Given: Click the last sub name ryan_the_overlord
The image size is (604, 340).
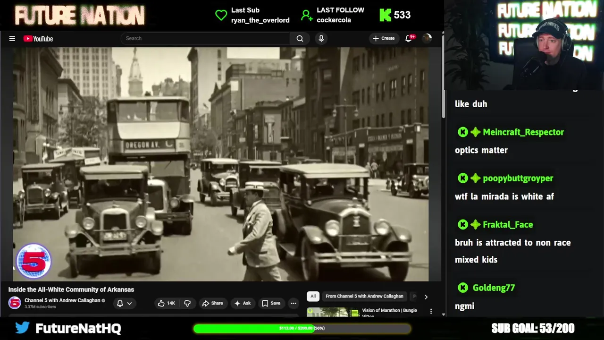Looking at the screenshot, I should point(260,20).
